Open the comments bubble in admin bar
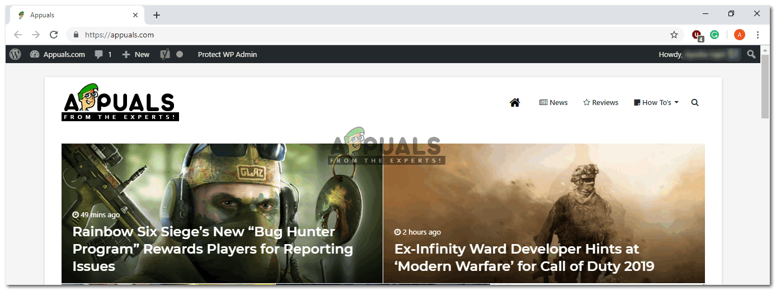The image size is (776, 291). (x=103, y=55)
